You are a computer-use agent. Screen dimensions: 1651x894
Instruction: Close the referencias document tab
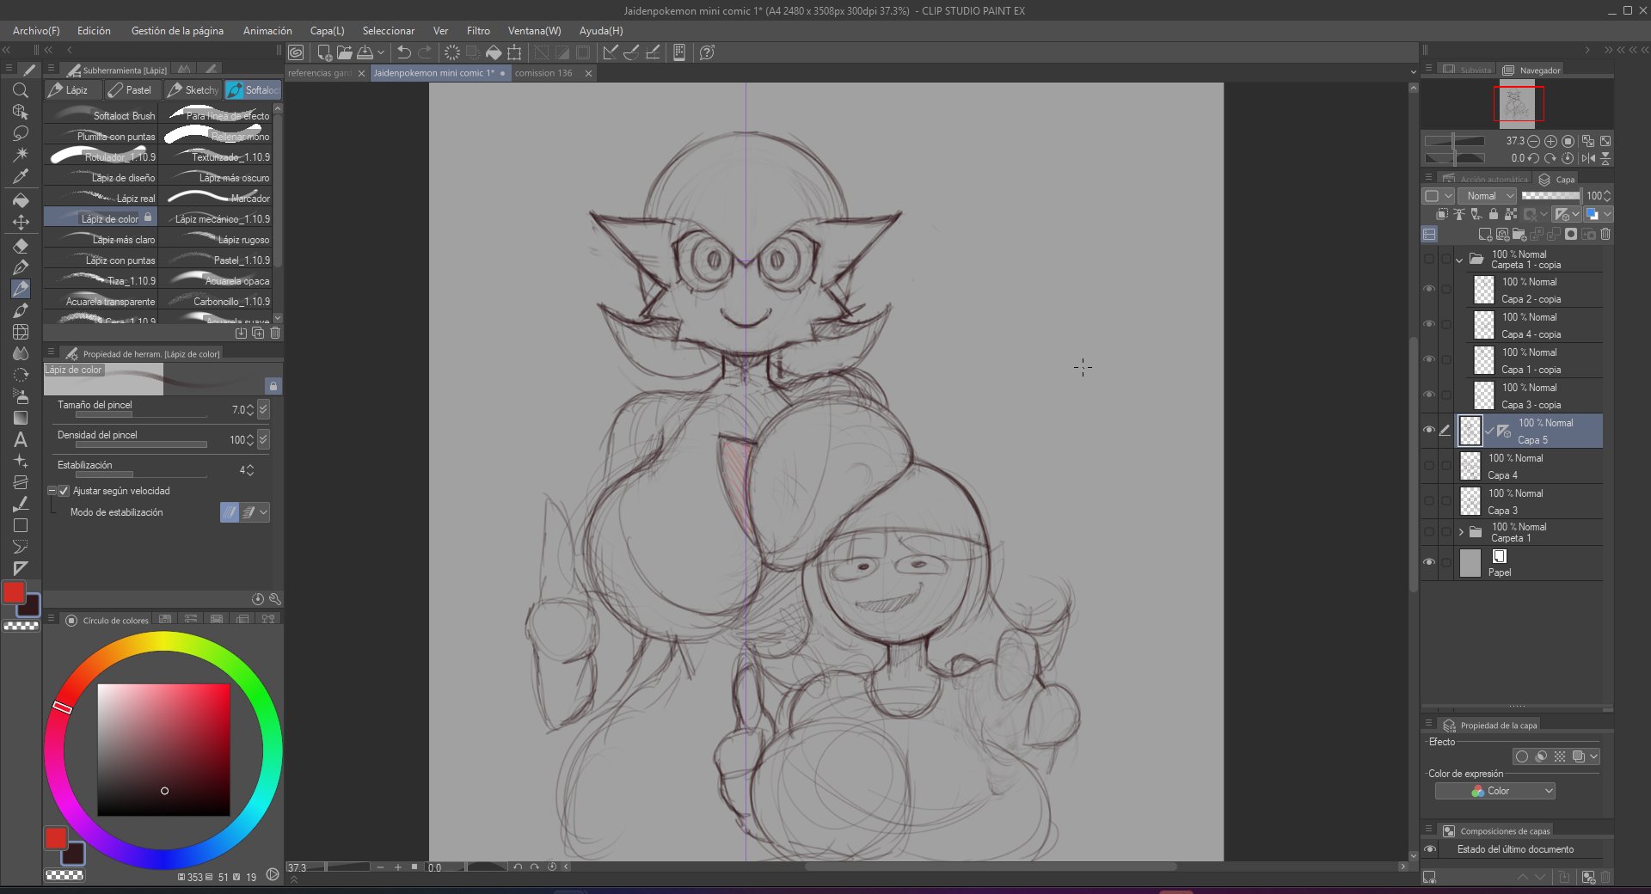[x=361, y=73]
